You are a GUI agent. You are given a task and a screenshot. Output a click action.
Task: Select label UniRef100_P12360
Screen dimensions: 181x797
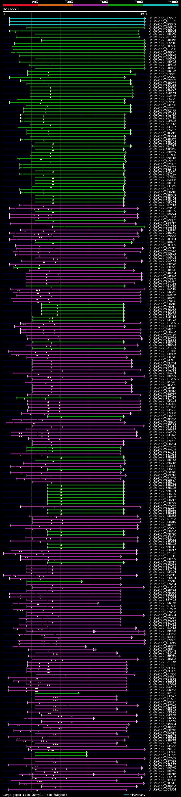tap(162, 780)
